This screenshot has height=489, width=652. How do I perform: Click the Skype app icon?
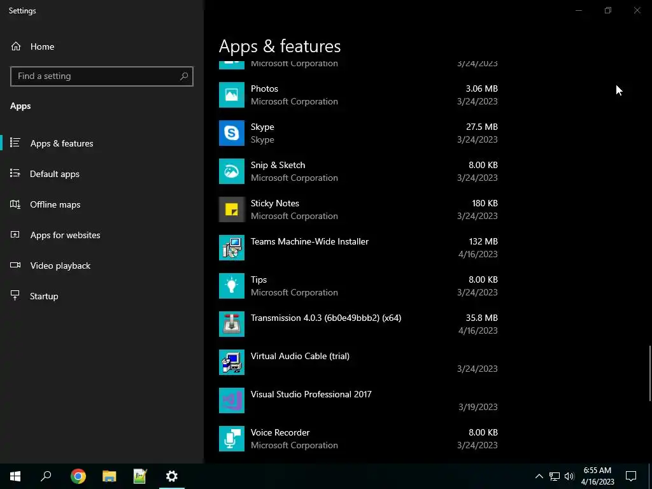coord(232,133)
